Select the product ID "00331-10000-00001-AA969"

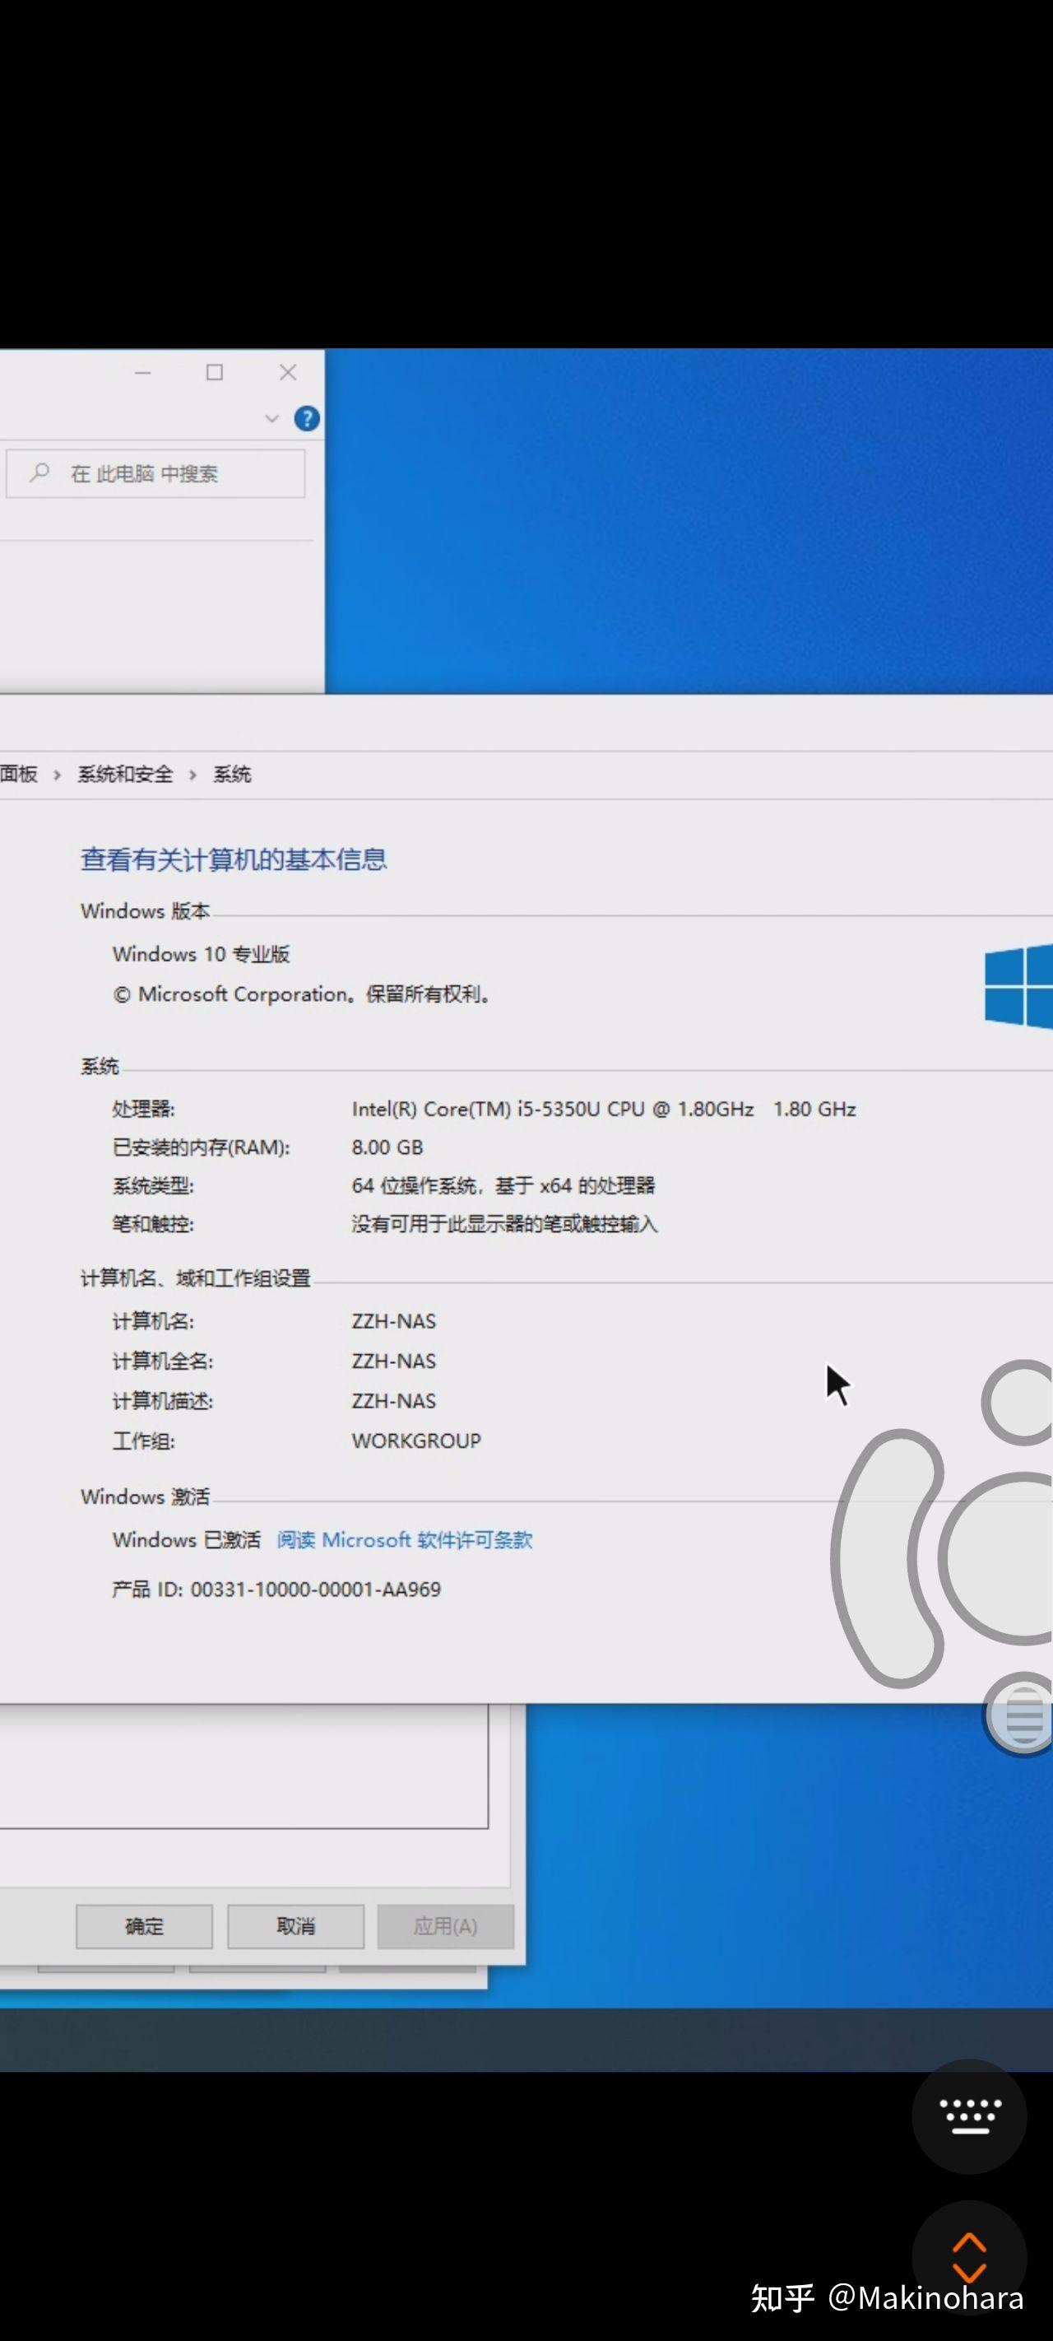click(315, 1589)
